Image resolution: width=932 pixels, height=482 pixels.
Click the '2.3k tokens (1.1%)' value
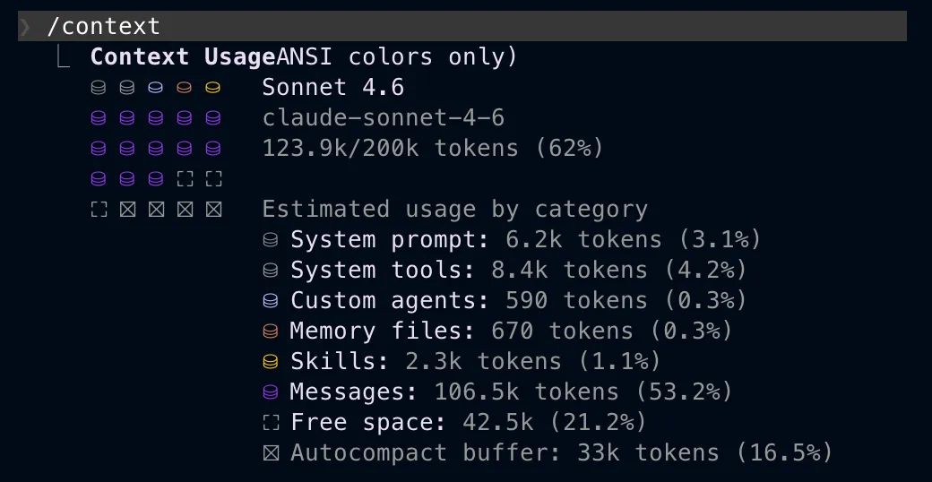(533, 361)
